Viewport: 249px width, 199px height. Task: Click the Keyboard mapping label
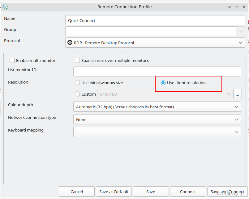pos(26,130)
